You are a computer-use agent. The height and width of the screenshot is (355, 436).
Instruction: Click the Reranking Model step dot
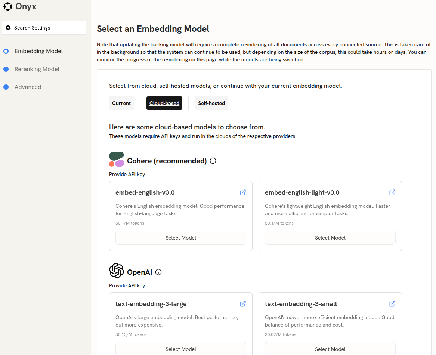6,69
